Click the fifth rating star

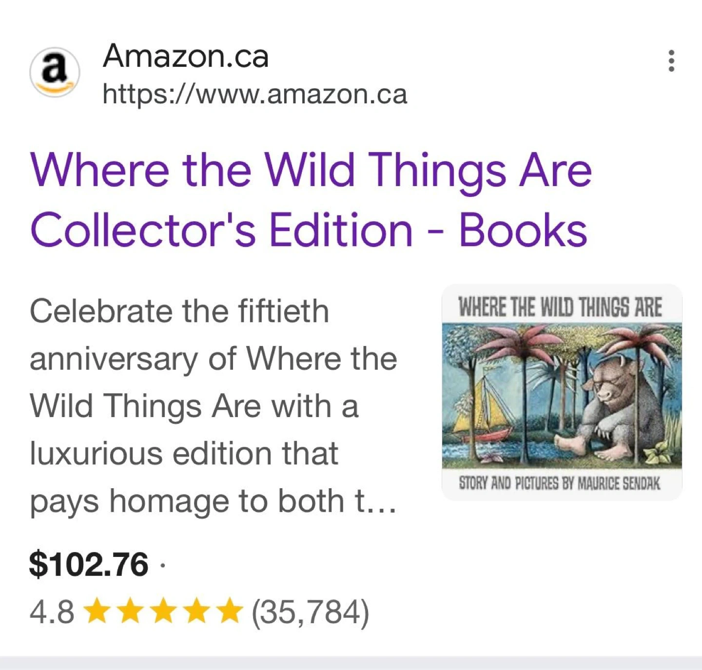pyautogui.click(x=229, y=612)
